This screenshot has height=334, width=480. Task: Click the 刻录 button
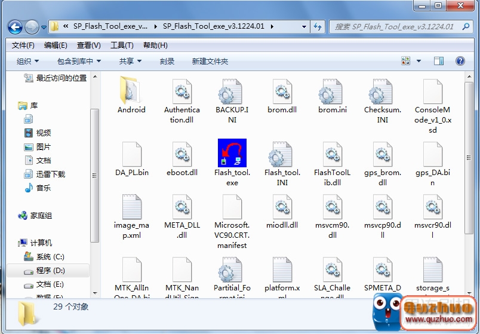pyautogui.click(x=167, y=61)
